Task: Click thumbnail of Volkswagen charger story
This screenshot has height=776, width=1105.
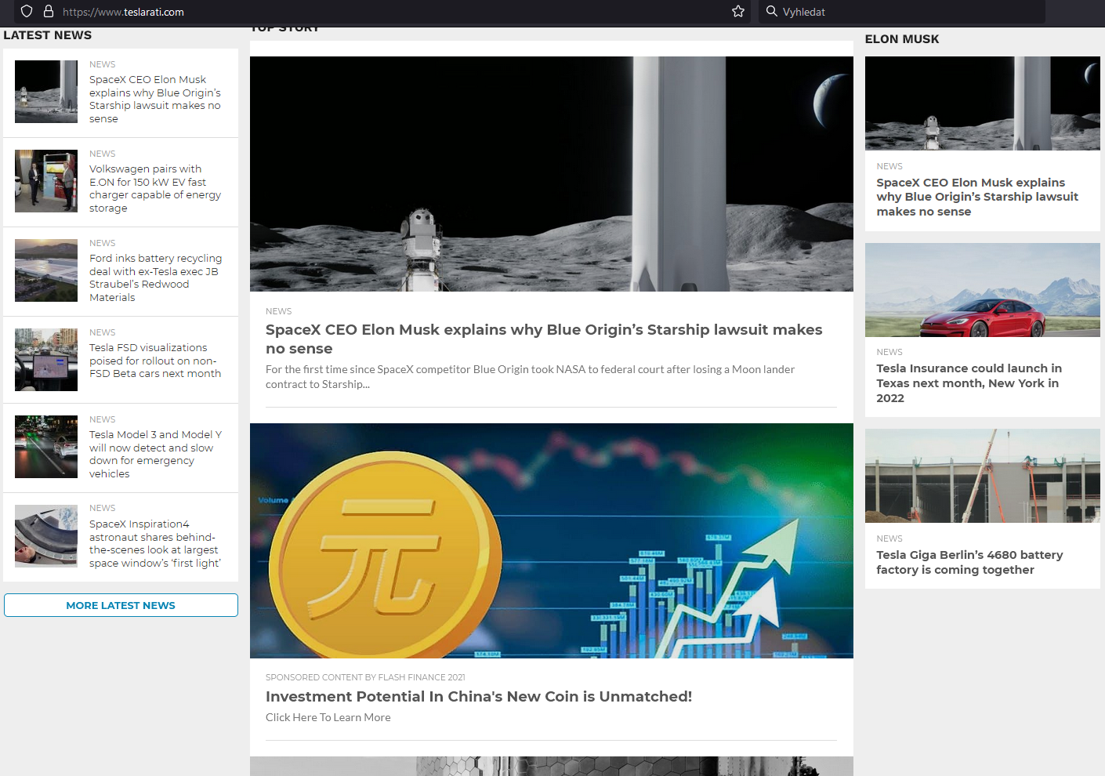Action: (x=46, y=181)
